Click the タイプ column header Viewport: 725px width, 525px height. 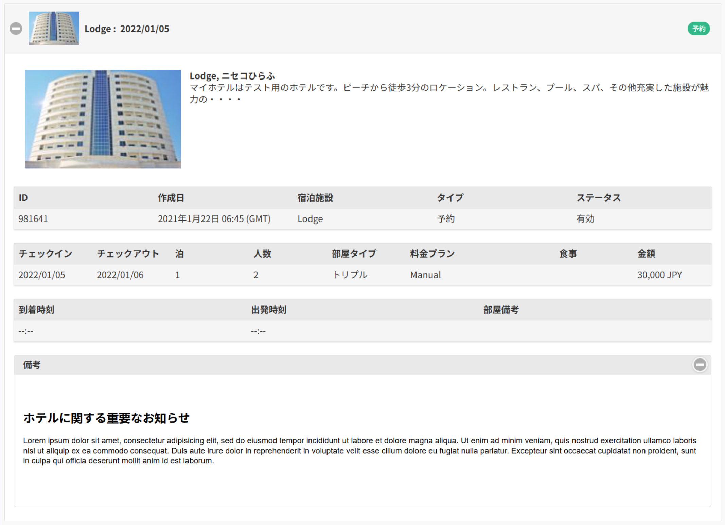(450, 198)
